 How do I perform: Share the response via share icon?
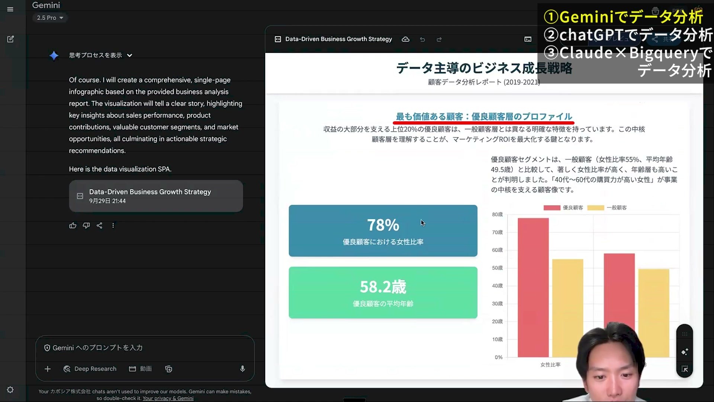point(99,226)
